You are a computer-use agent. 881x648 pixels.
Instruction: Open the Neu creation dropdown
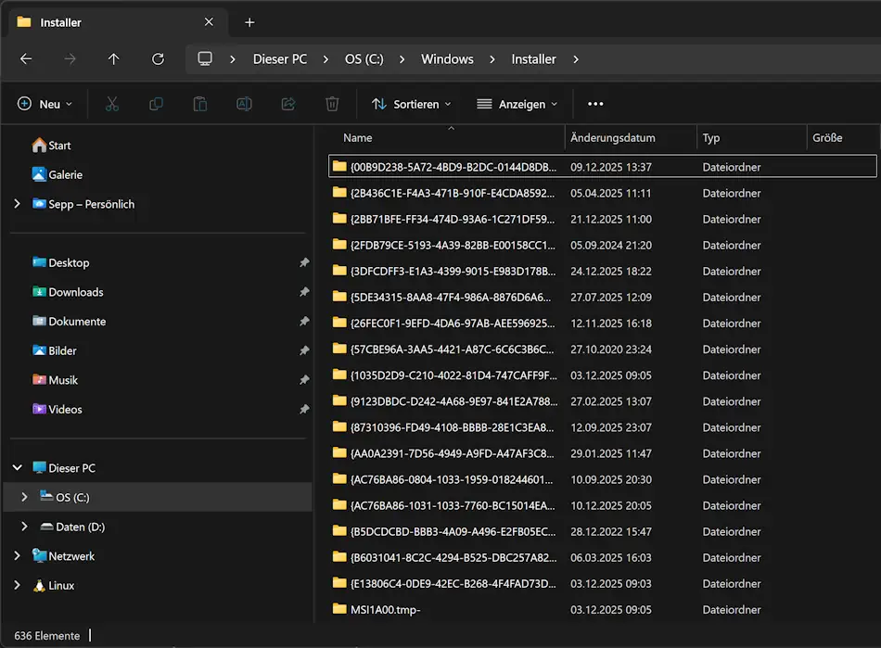click(x=45, y=104)
